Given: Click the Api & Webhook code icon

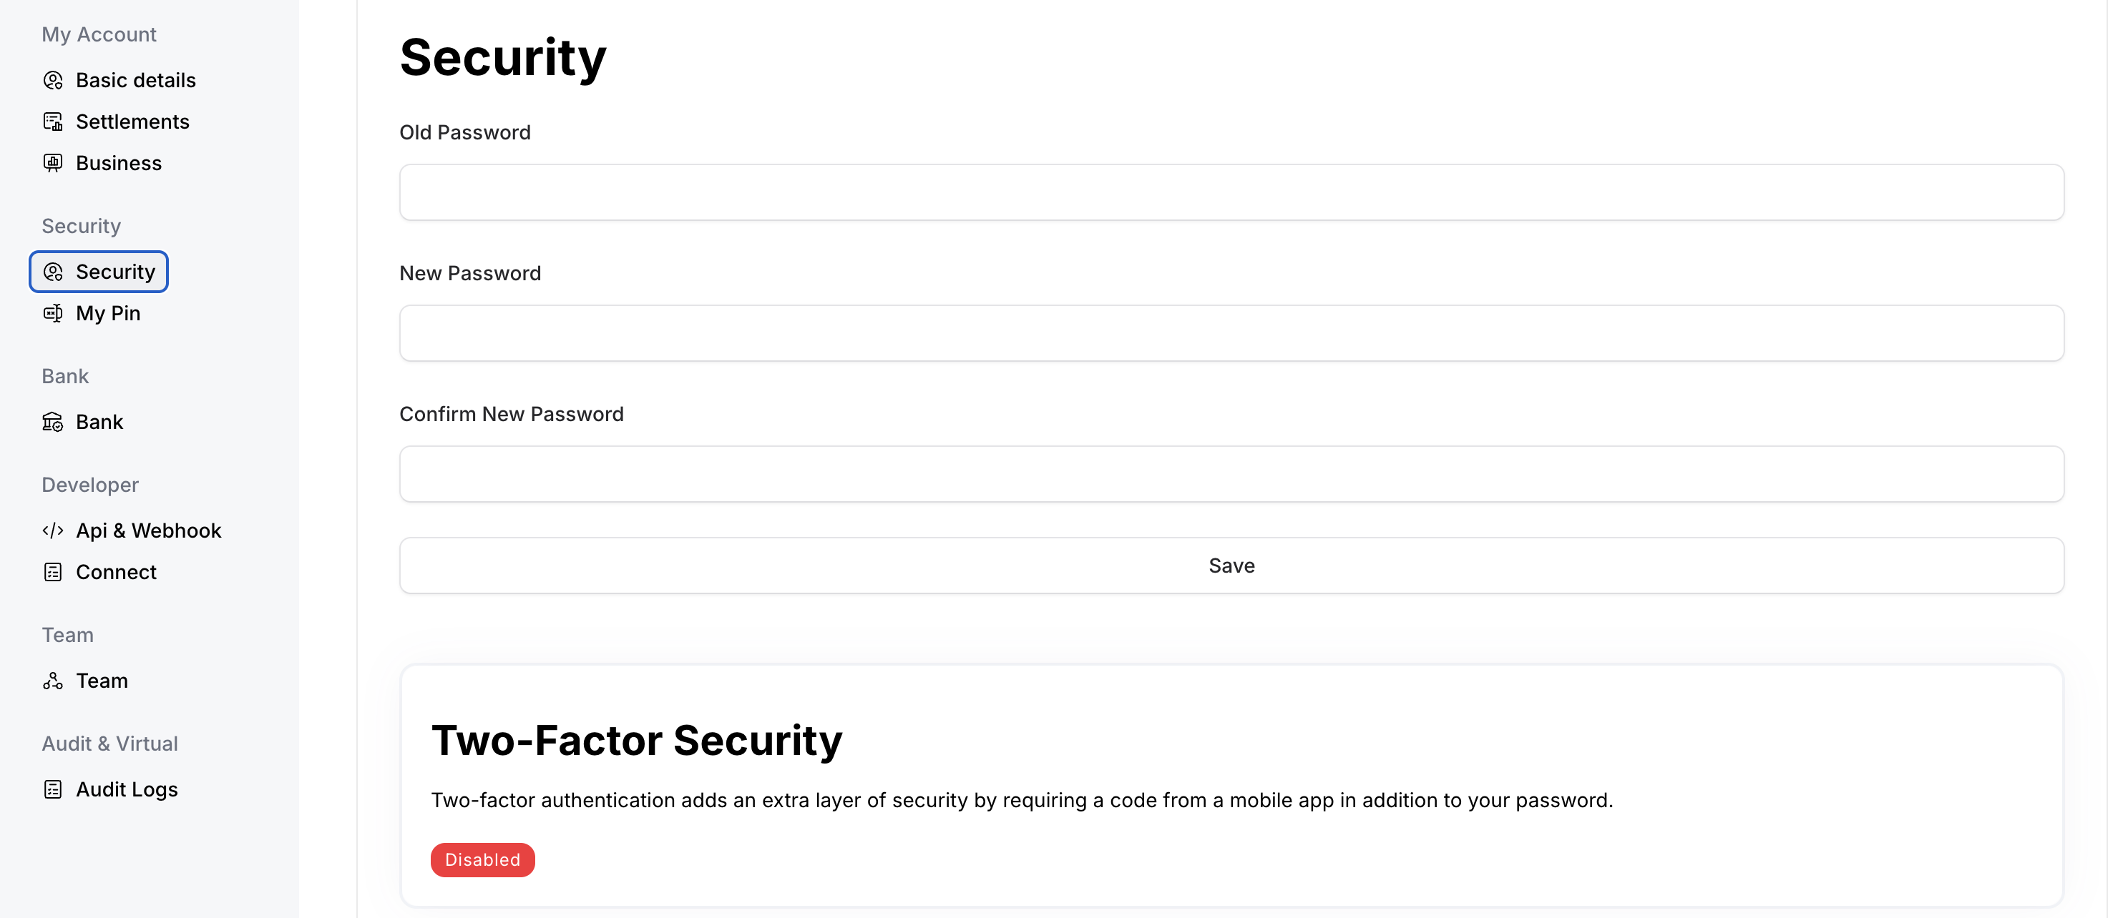Looking at the screenshot, I should tap(53, 530).
